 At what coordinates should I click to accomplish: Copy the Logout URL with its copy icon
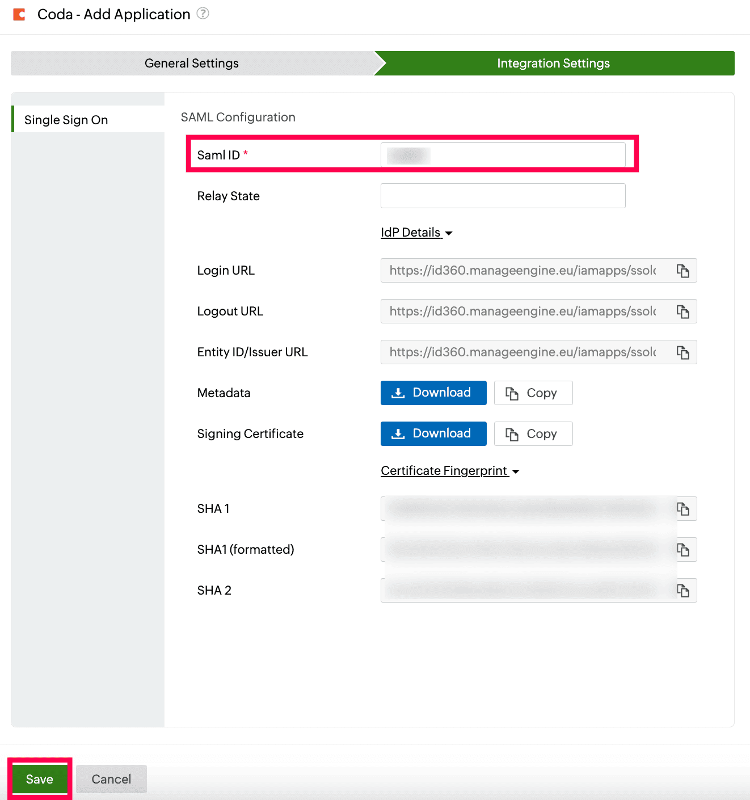683,311
